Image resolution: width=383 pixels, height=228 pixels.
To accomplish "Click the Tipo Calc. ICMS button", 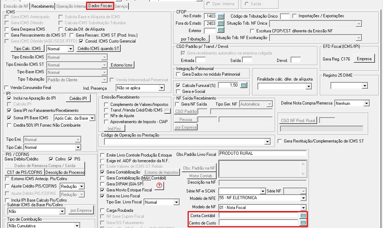I will [28, 49].
